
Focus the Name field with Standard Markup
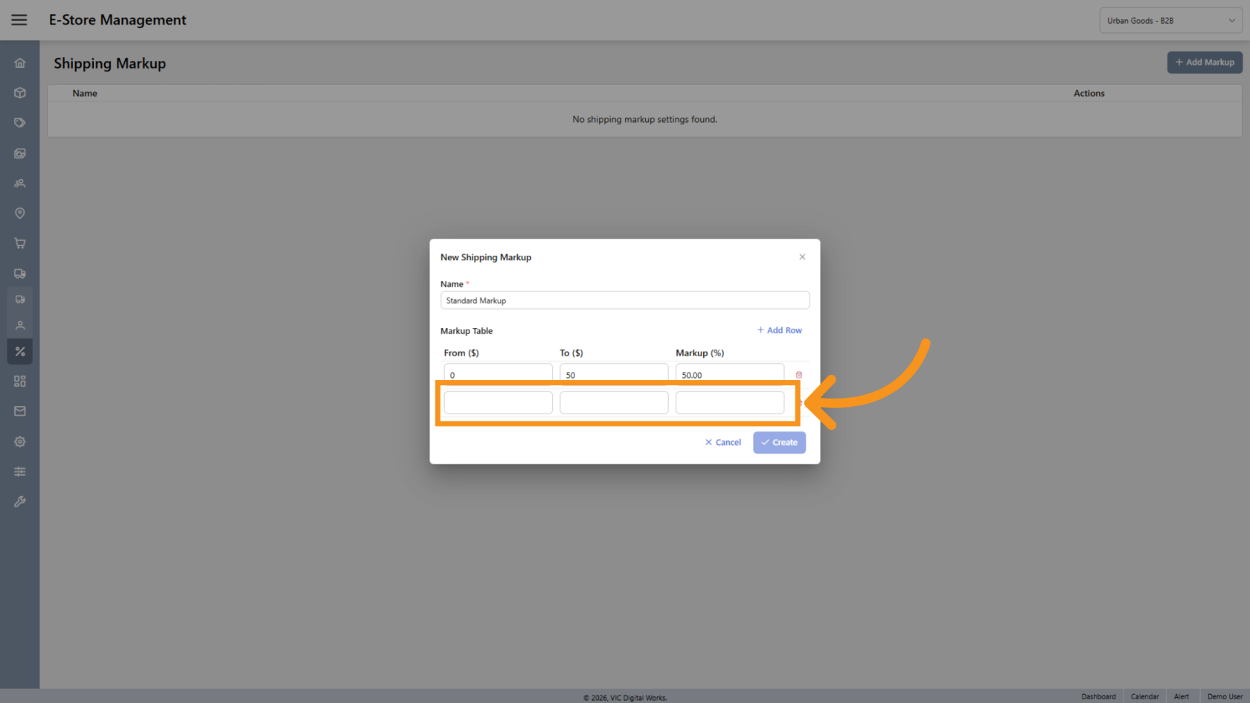point(625,301)
